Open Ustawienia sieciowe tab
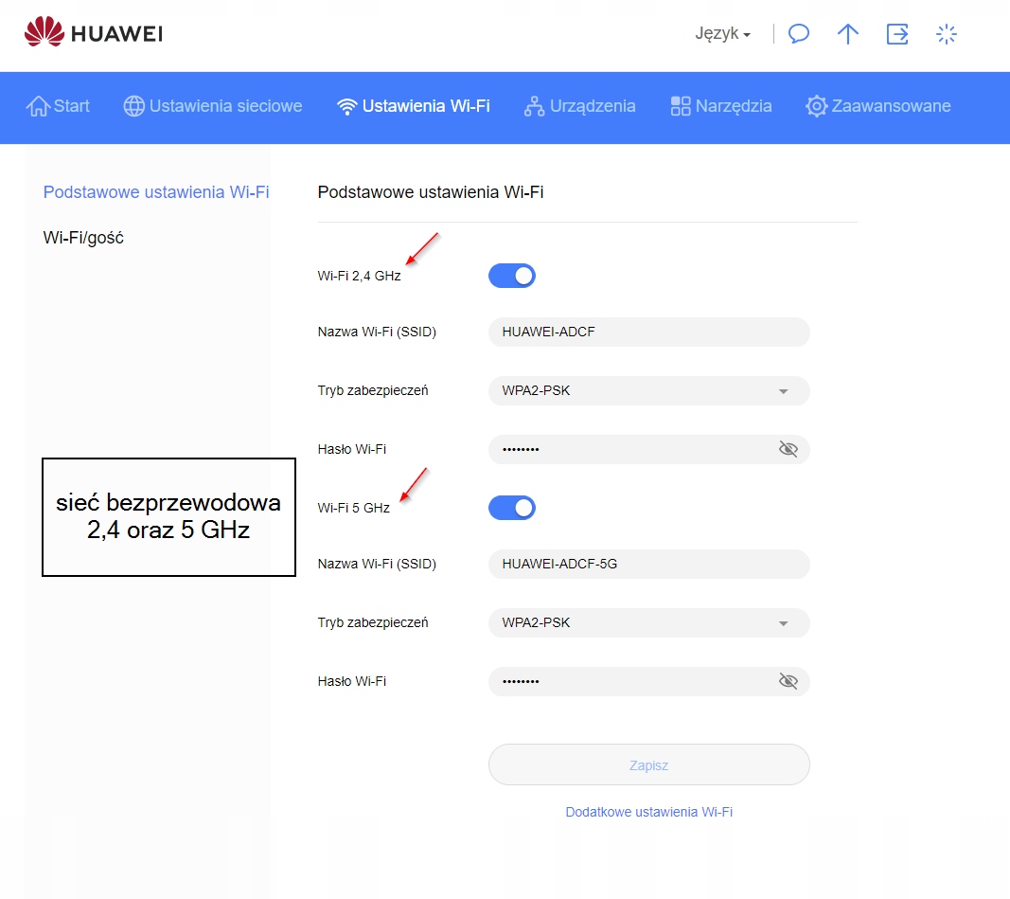 213,106
